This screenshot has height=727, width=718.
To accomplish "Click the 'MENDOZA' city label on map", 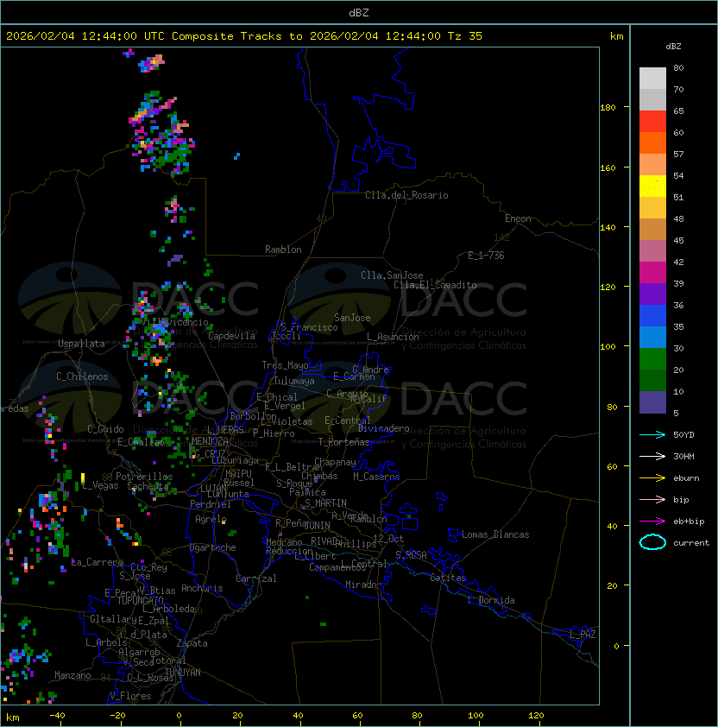I will pos(210,441).
